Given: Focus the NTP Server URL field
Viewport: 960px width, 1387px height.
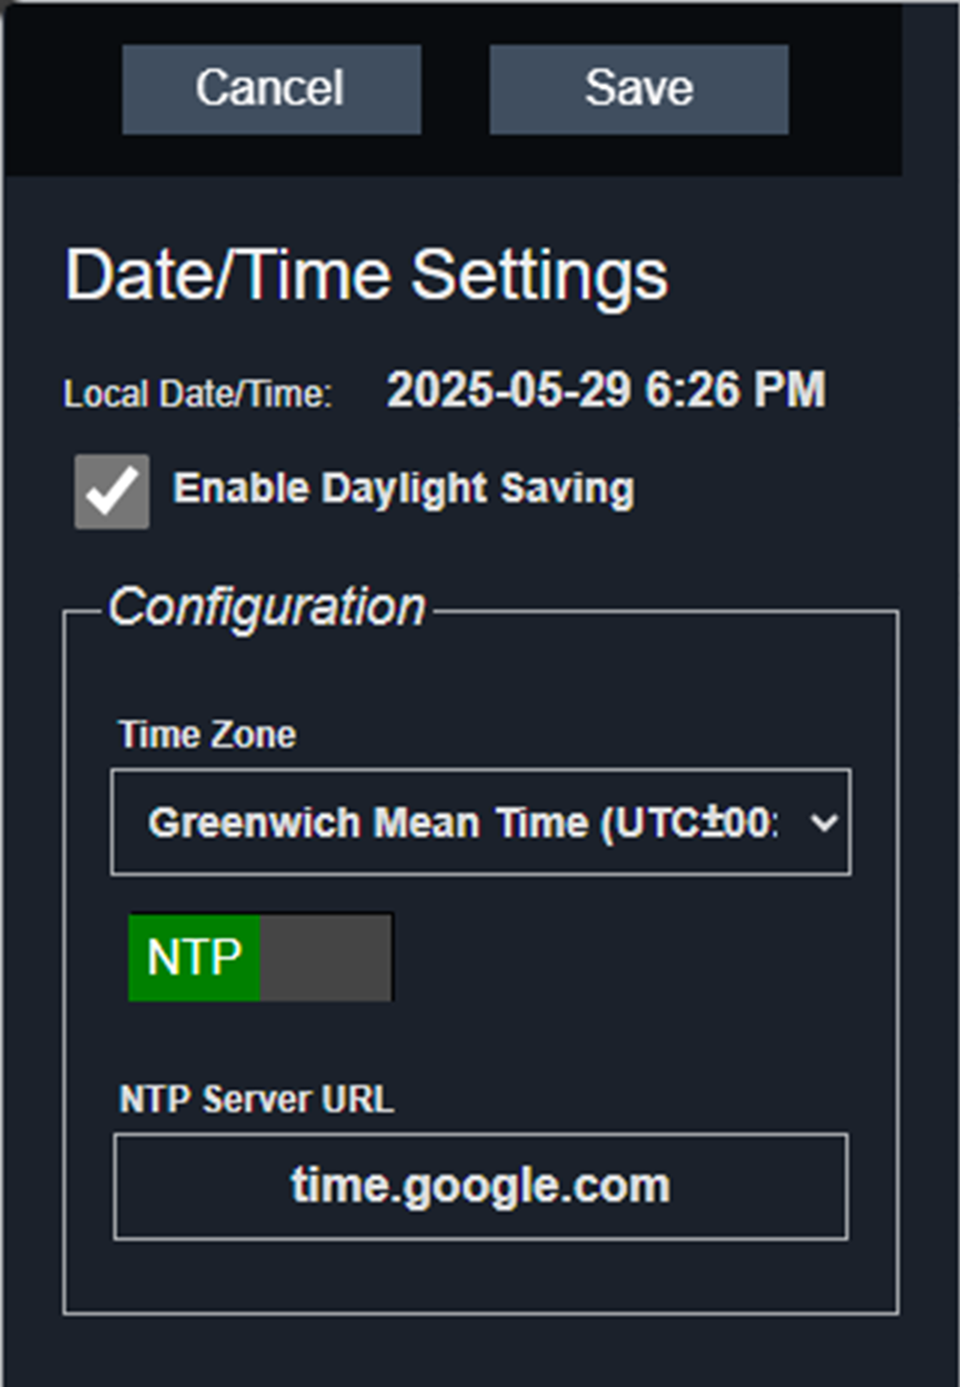Looking at the screenshot, I should click(x=481, y=1187).
